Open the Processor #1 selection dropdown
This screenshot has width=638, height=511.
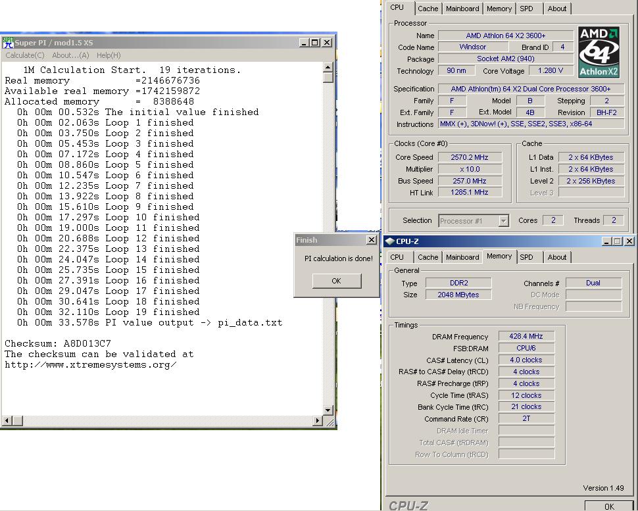pyautogui.click(x=503, y=221)
